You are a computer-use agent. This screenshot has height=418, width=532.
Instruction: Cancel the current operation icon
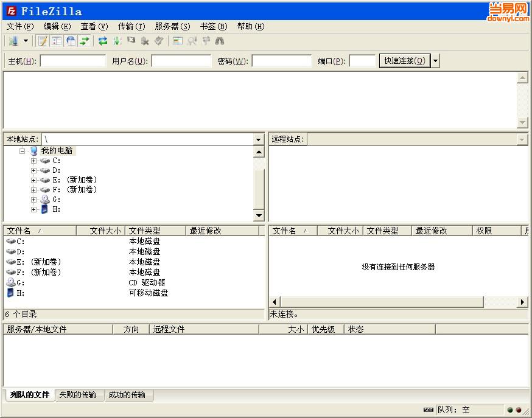click(x=131, y=41)
